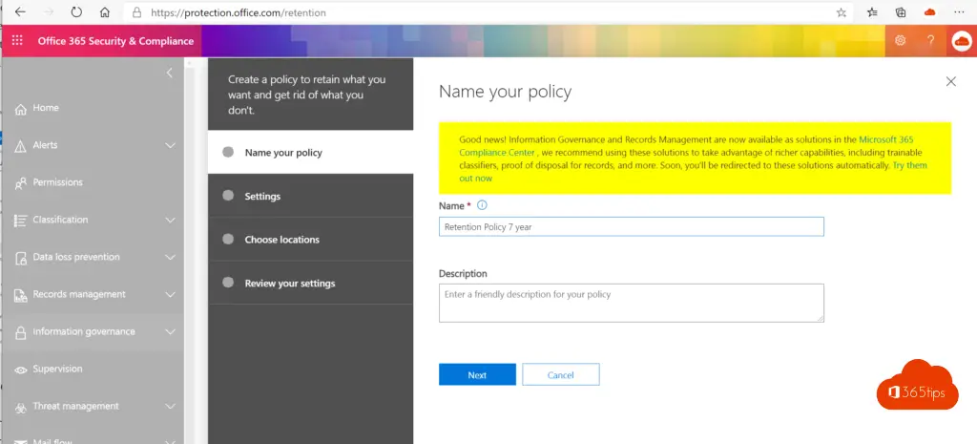Add page to favorites star icon
This screenshot has width=977, height=444.
(841, 12)
